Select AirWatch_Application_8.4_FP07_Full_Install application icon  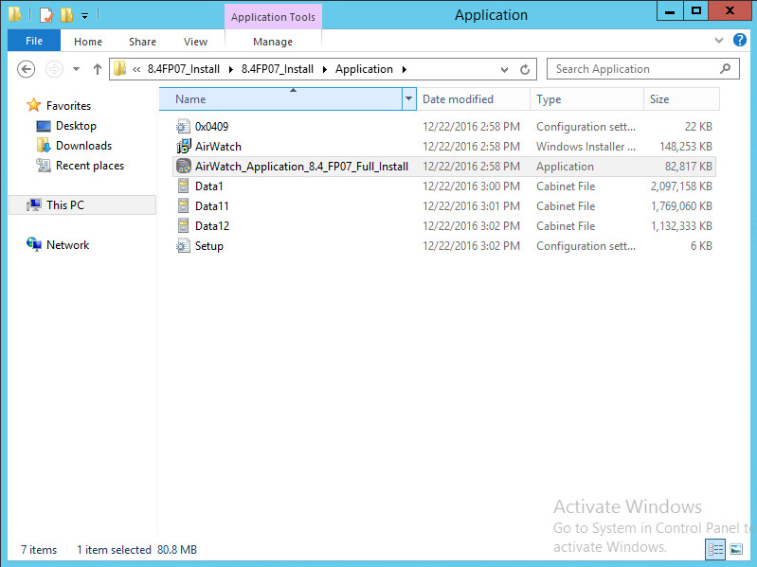coord(184,167)
